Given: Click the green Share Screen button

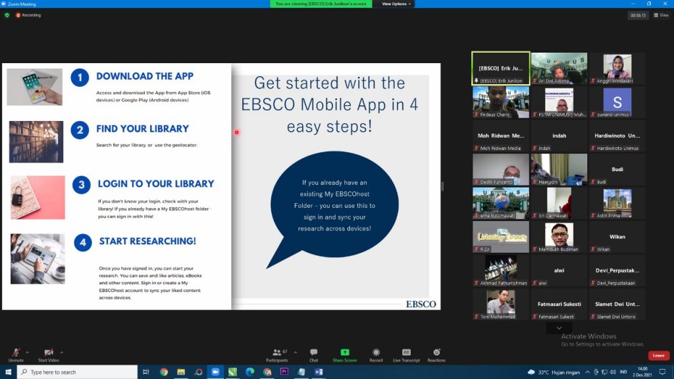Looking at the screenshot, I should click(x=345, y=355).
